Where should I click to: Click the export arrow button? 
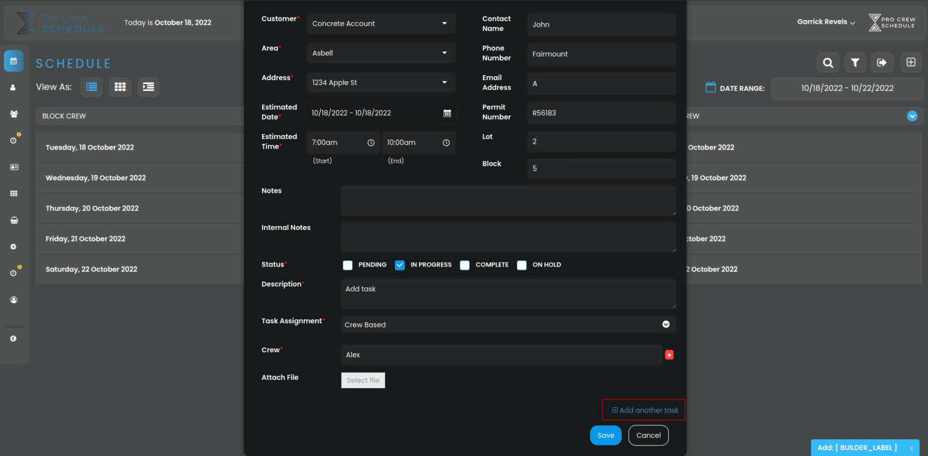[x=882, y=63]
